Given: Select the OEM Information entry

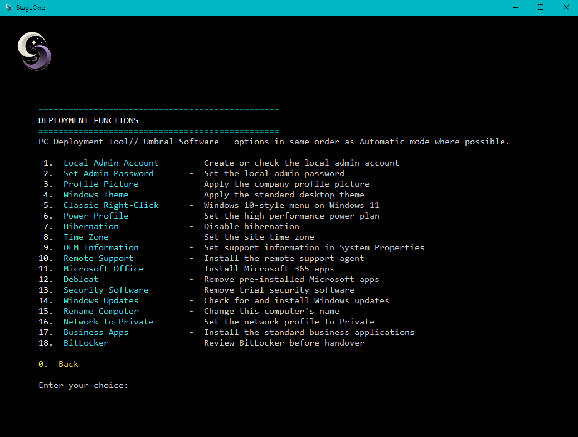Looking at the screenshot, I should (101, 248).
